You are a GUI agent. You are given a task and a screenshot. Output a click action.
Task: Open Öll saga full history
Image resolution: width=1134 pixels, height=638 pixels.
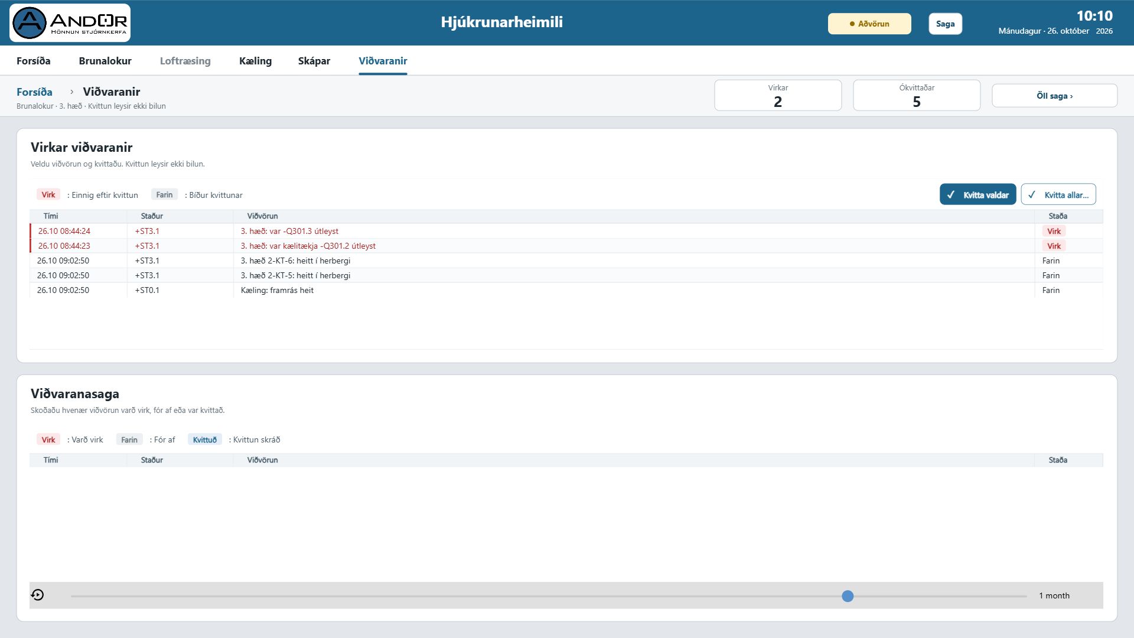[1054, 96]
